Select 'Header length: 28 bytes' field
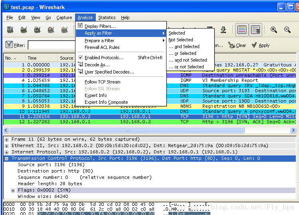 tap(50, 184)
